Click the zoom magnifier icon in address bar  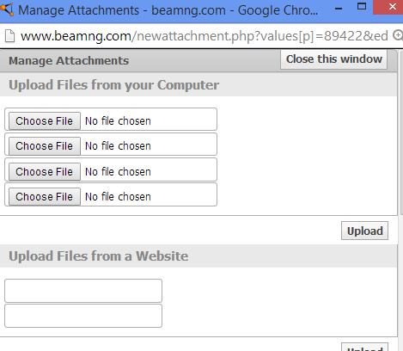pyautogui.click(x=398, y=35)
